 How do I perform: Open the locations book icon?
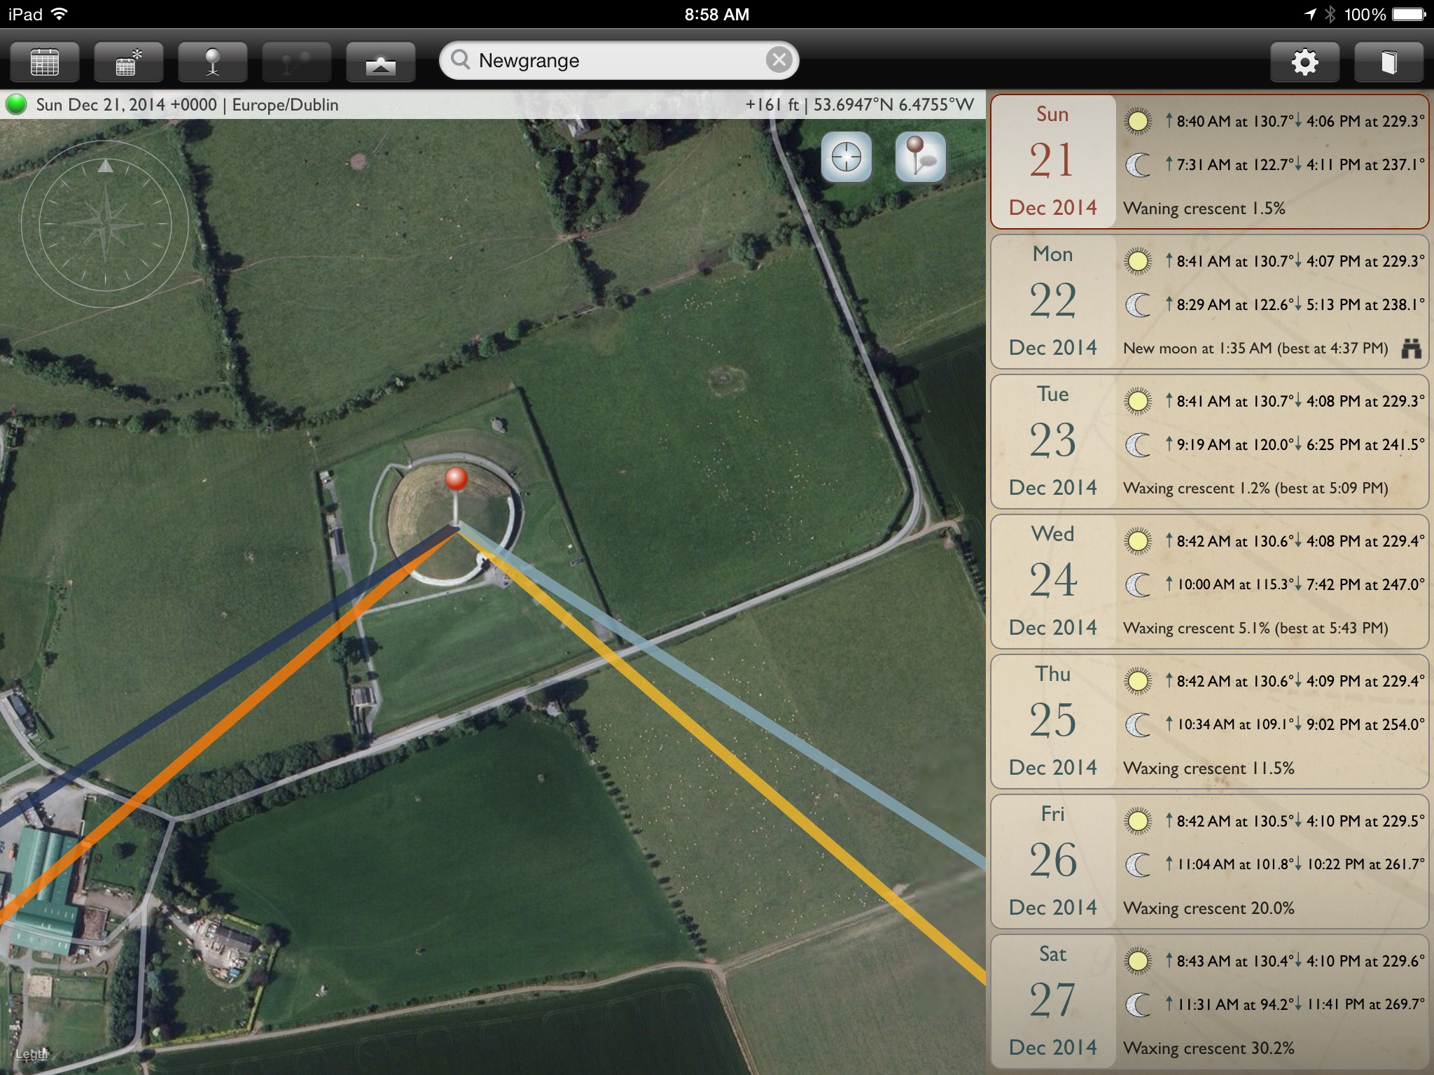coord(1389,62)
